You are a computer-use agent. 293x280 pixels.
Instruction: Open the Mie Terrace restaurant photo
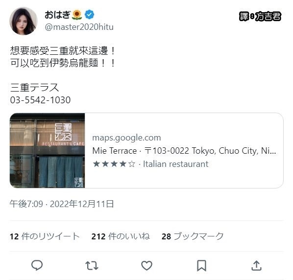[x=47, y=150]
